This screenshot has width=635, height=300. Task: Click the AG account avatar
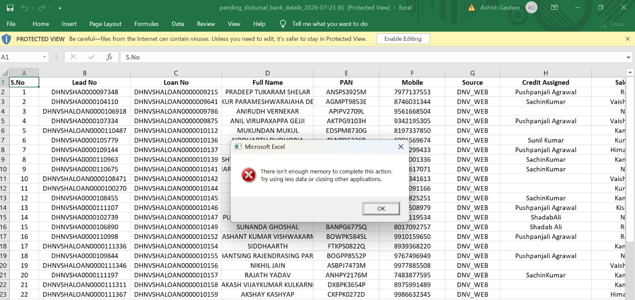point(531,8)
